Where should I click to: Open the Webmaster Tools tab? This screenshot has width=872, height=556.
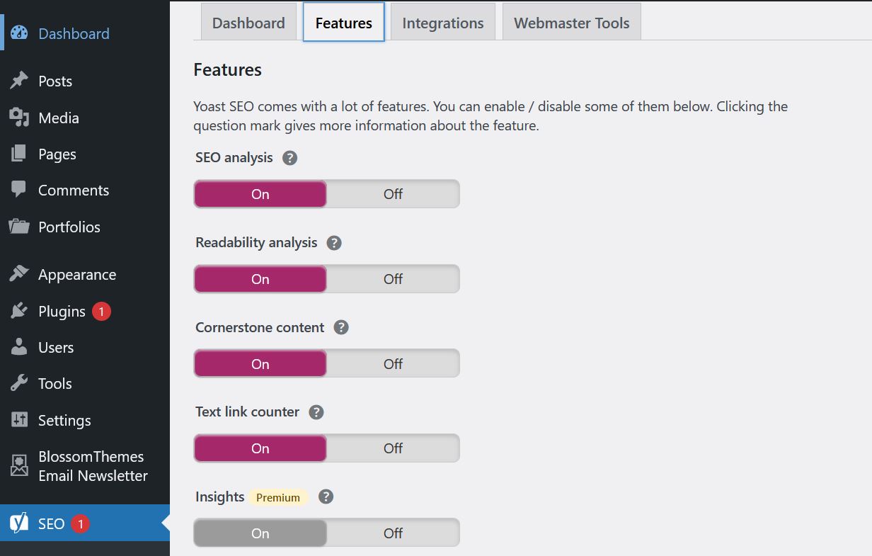[571, 23]
